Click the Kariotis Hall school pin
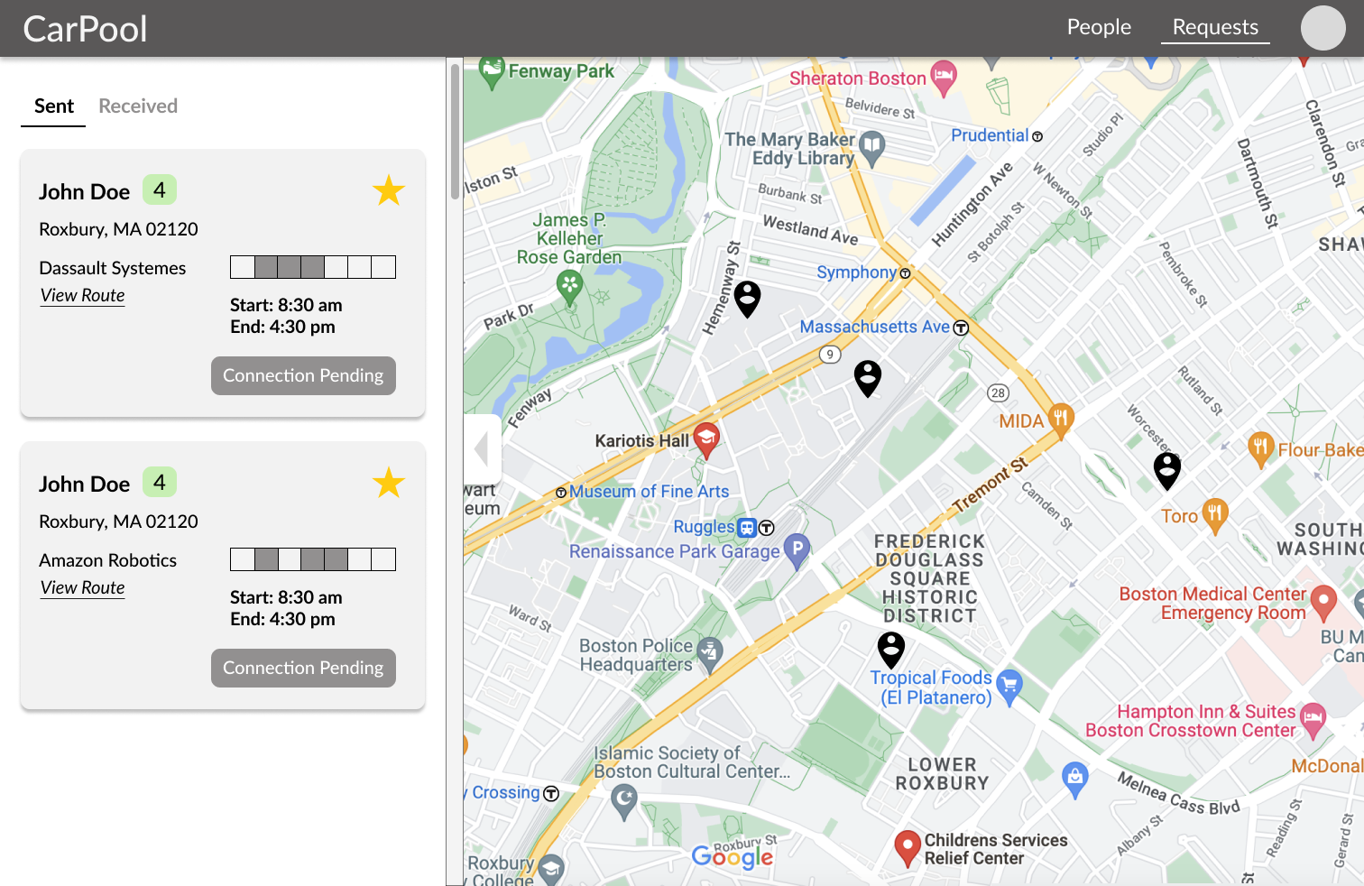1364x886 pixels. pos(706,440)
